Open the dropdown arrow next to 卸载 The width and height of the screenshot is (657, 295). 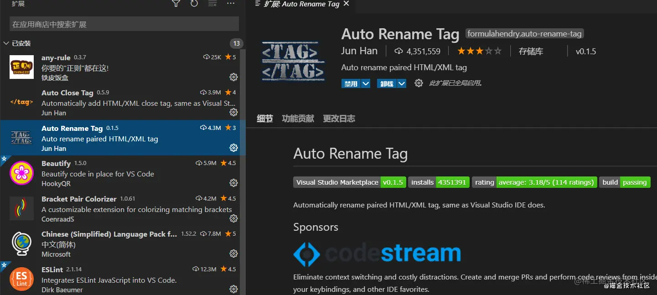401,83
